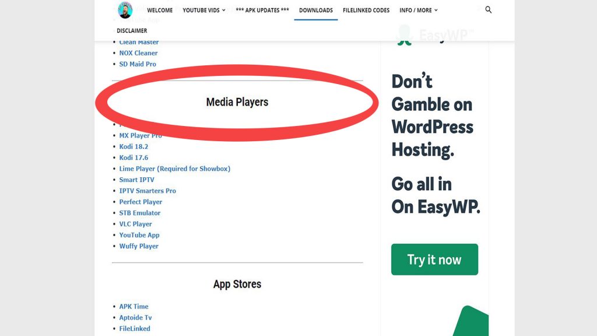
Task: Click the EasyWP octopus logo
Action: [403, 36]
